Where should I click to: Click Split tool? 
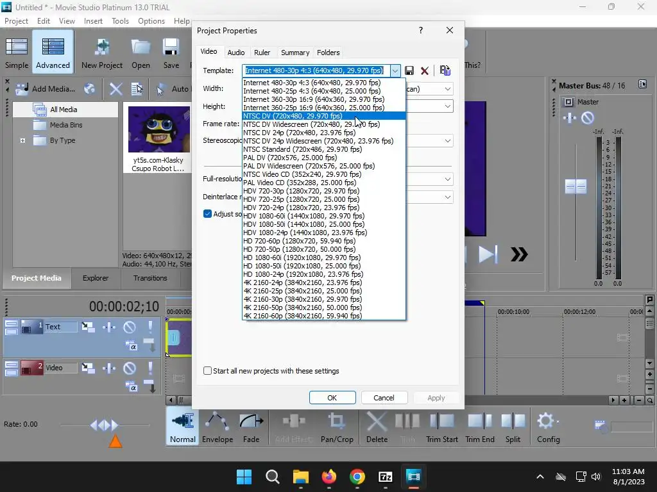coord(513,427)
